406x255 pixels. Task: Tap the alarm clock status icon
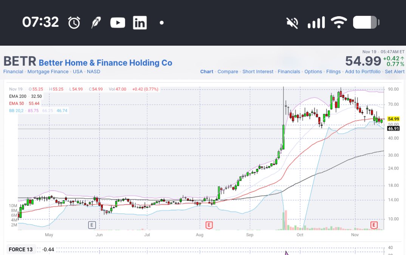coord(74,23)
